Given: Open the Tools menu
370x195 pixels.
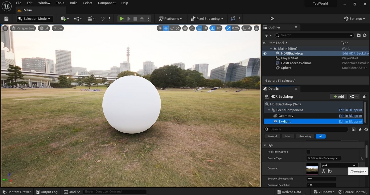Looking at the screenshot, I should click(x=60, y=3).
